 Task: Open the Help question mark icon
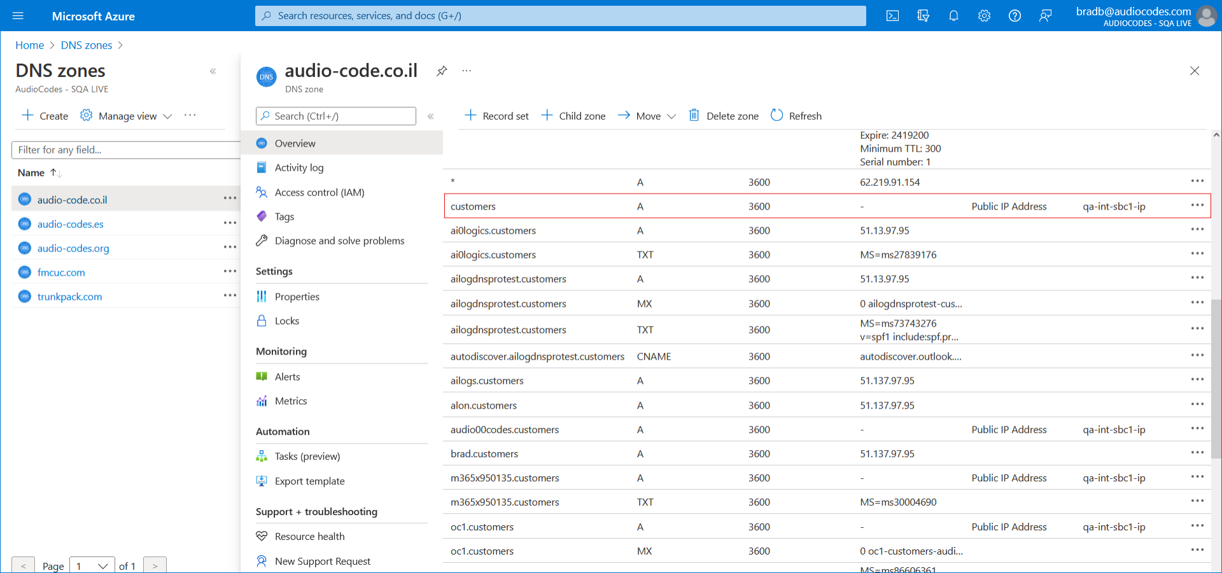[x=1015, y=16]
